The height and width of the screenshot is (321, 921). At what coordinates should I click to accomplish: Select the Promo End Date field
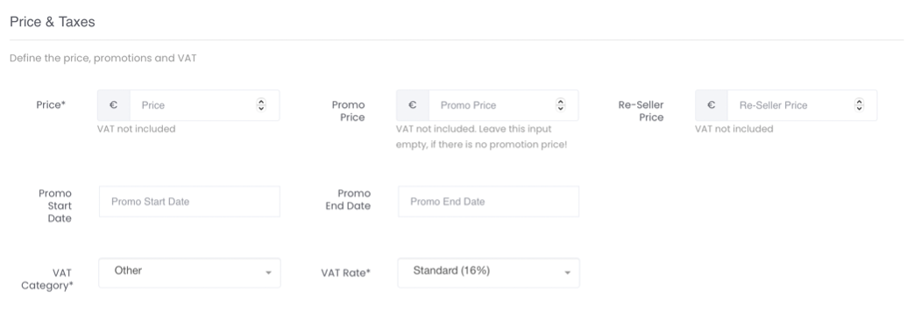click(488, 202)
